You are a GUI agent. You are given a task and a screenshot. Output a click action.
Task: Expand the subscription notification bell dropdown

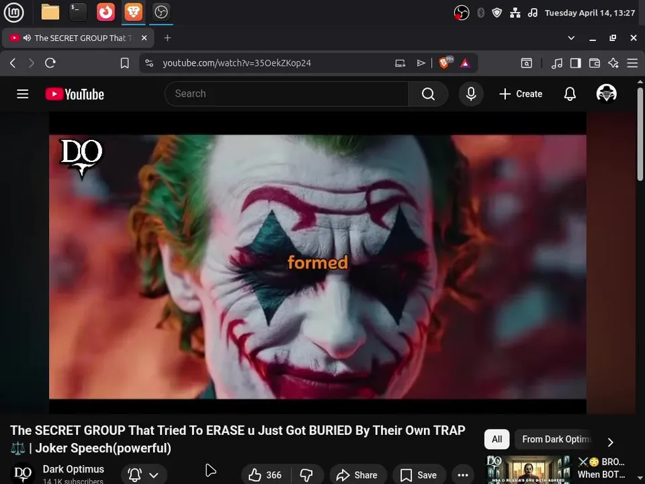144,475
